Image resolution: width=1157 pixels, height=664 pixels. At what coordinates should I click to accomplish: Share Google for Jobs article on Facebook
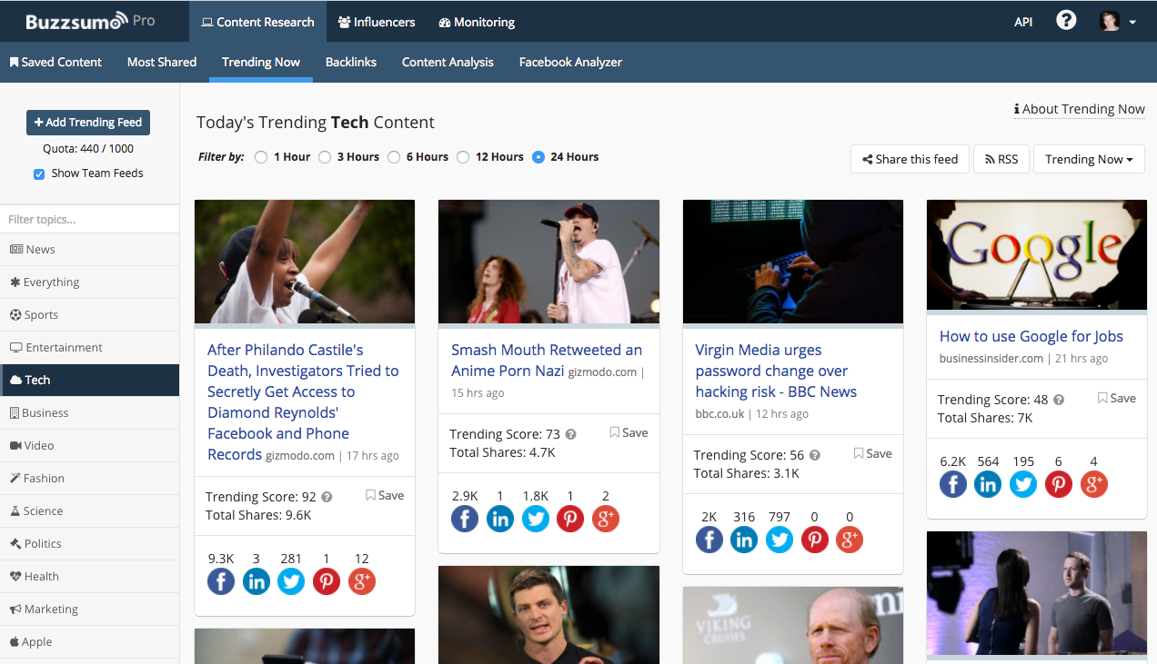(x=953, y=484)
